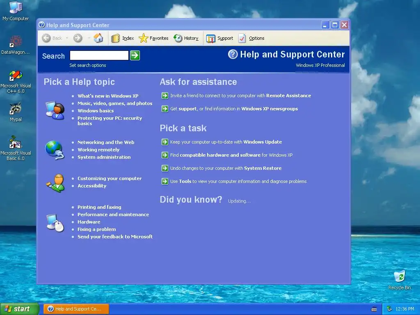Open History clock button
Viewport: 420px width, 315px height.
(x=186, y=38)
